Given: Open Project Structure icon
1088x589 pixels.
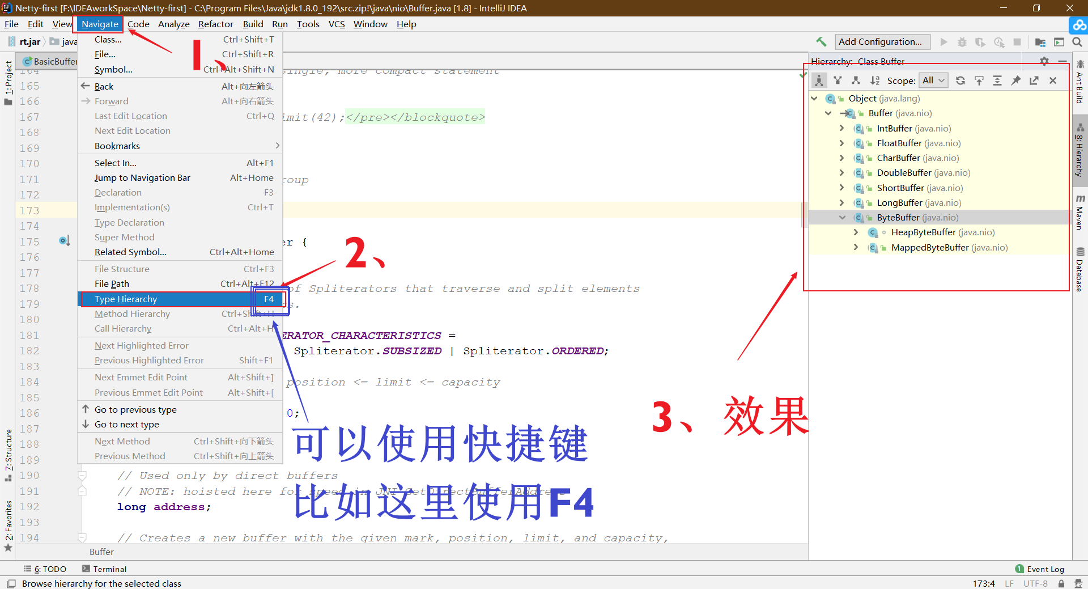Looking at the screenshot, I should (x=1040, y=42).
